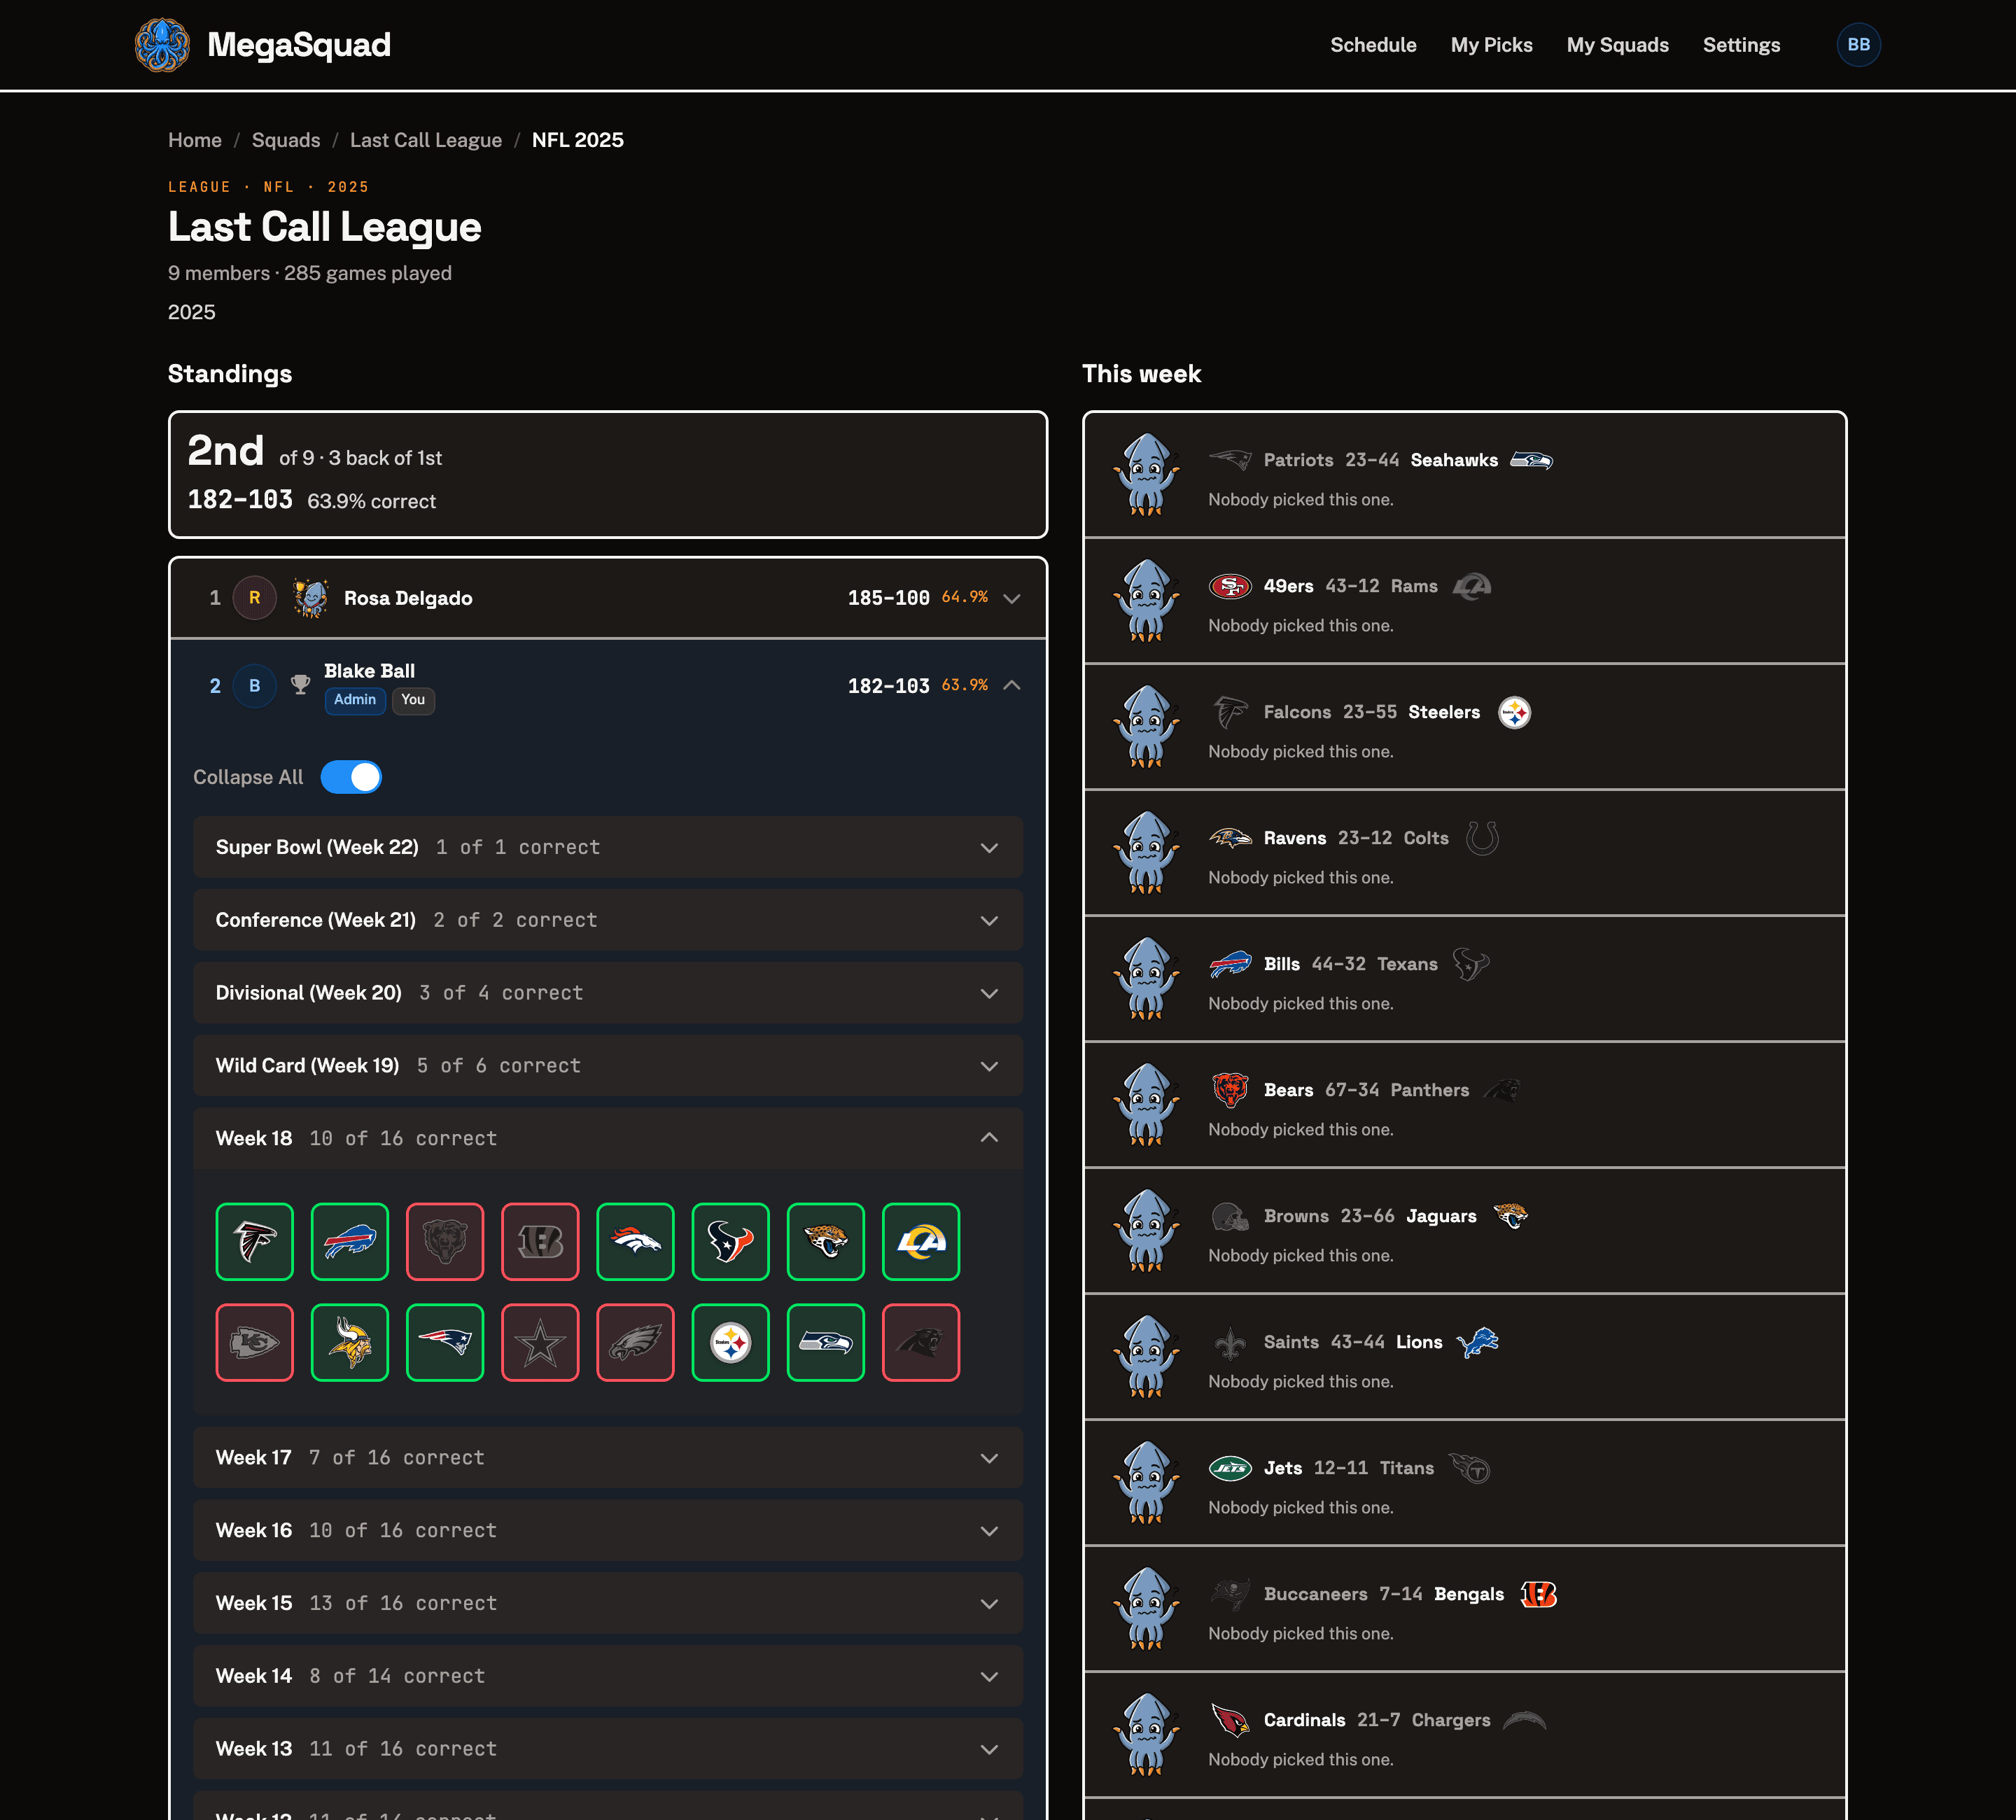The width and height of the screenshot is (2016, 1820).
Task: Collapse the Week 18 picks section
Action: [x=608, y=1138]
